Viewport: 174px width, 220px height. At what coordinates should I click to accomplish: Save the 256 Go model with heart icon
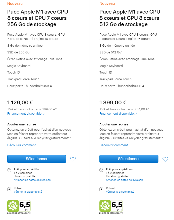(73, 159)
